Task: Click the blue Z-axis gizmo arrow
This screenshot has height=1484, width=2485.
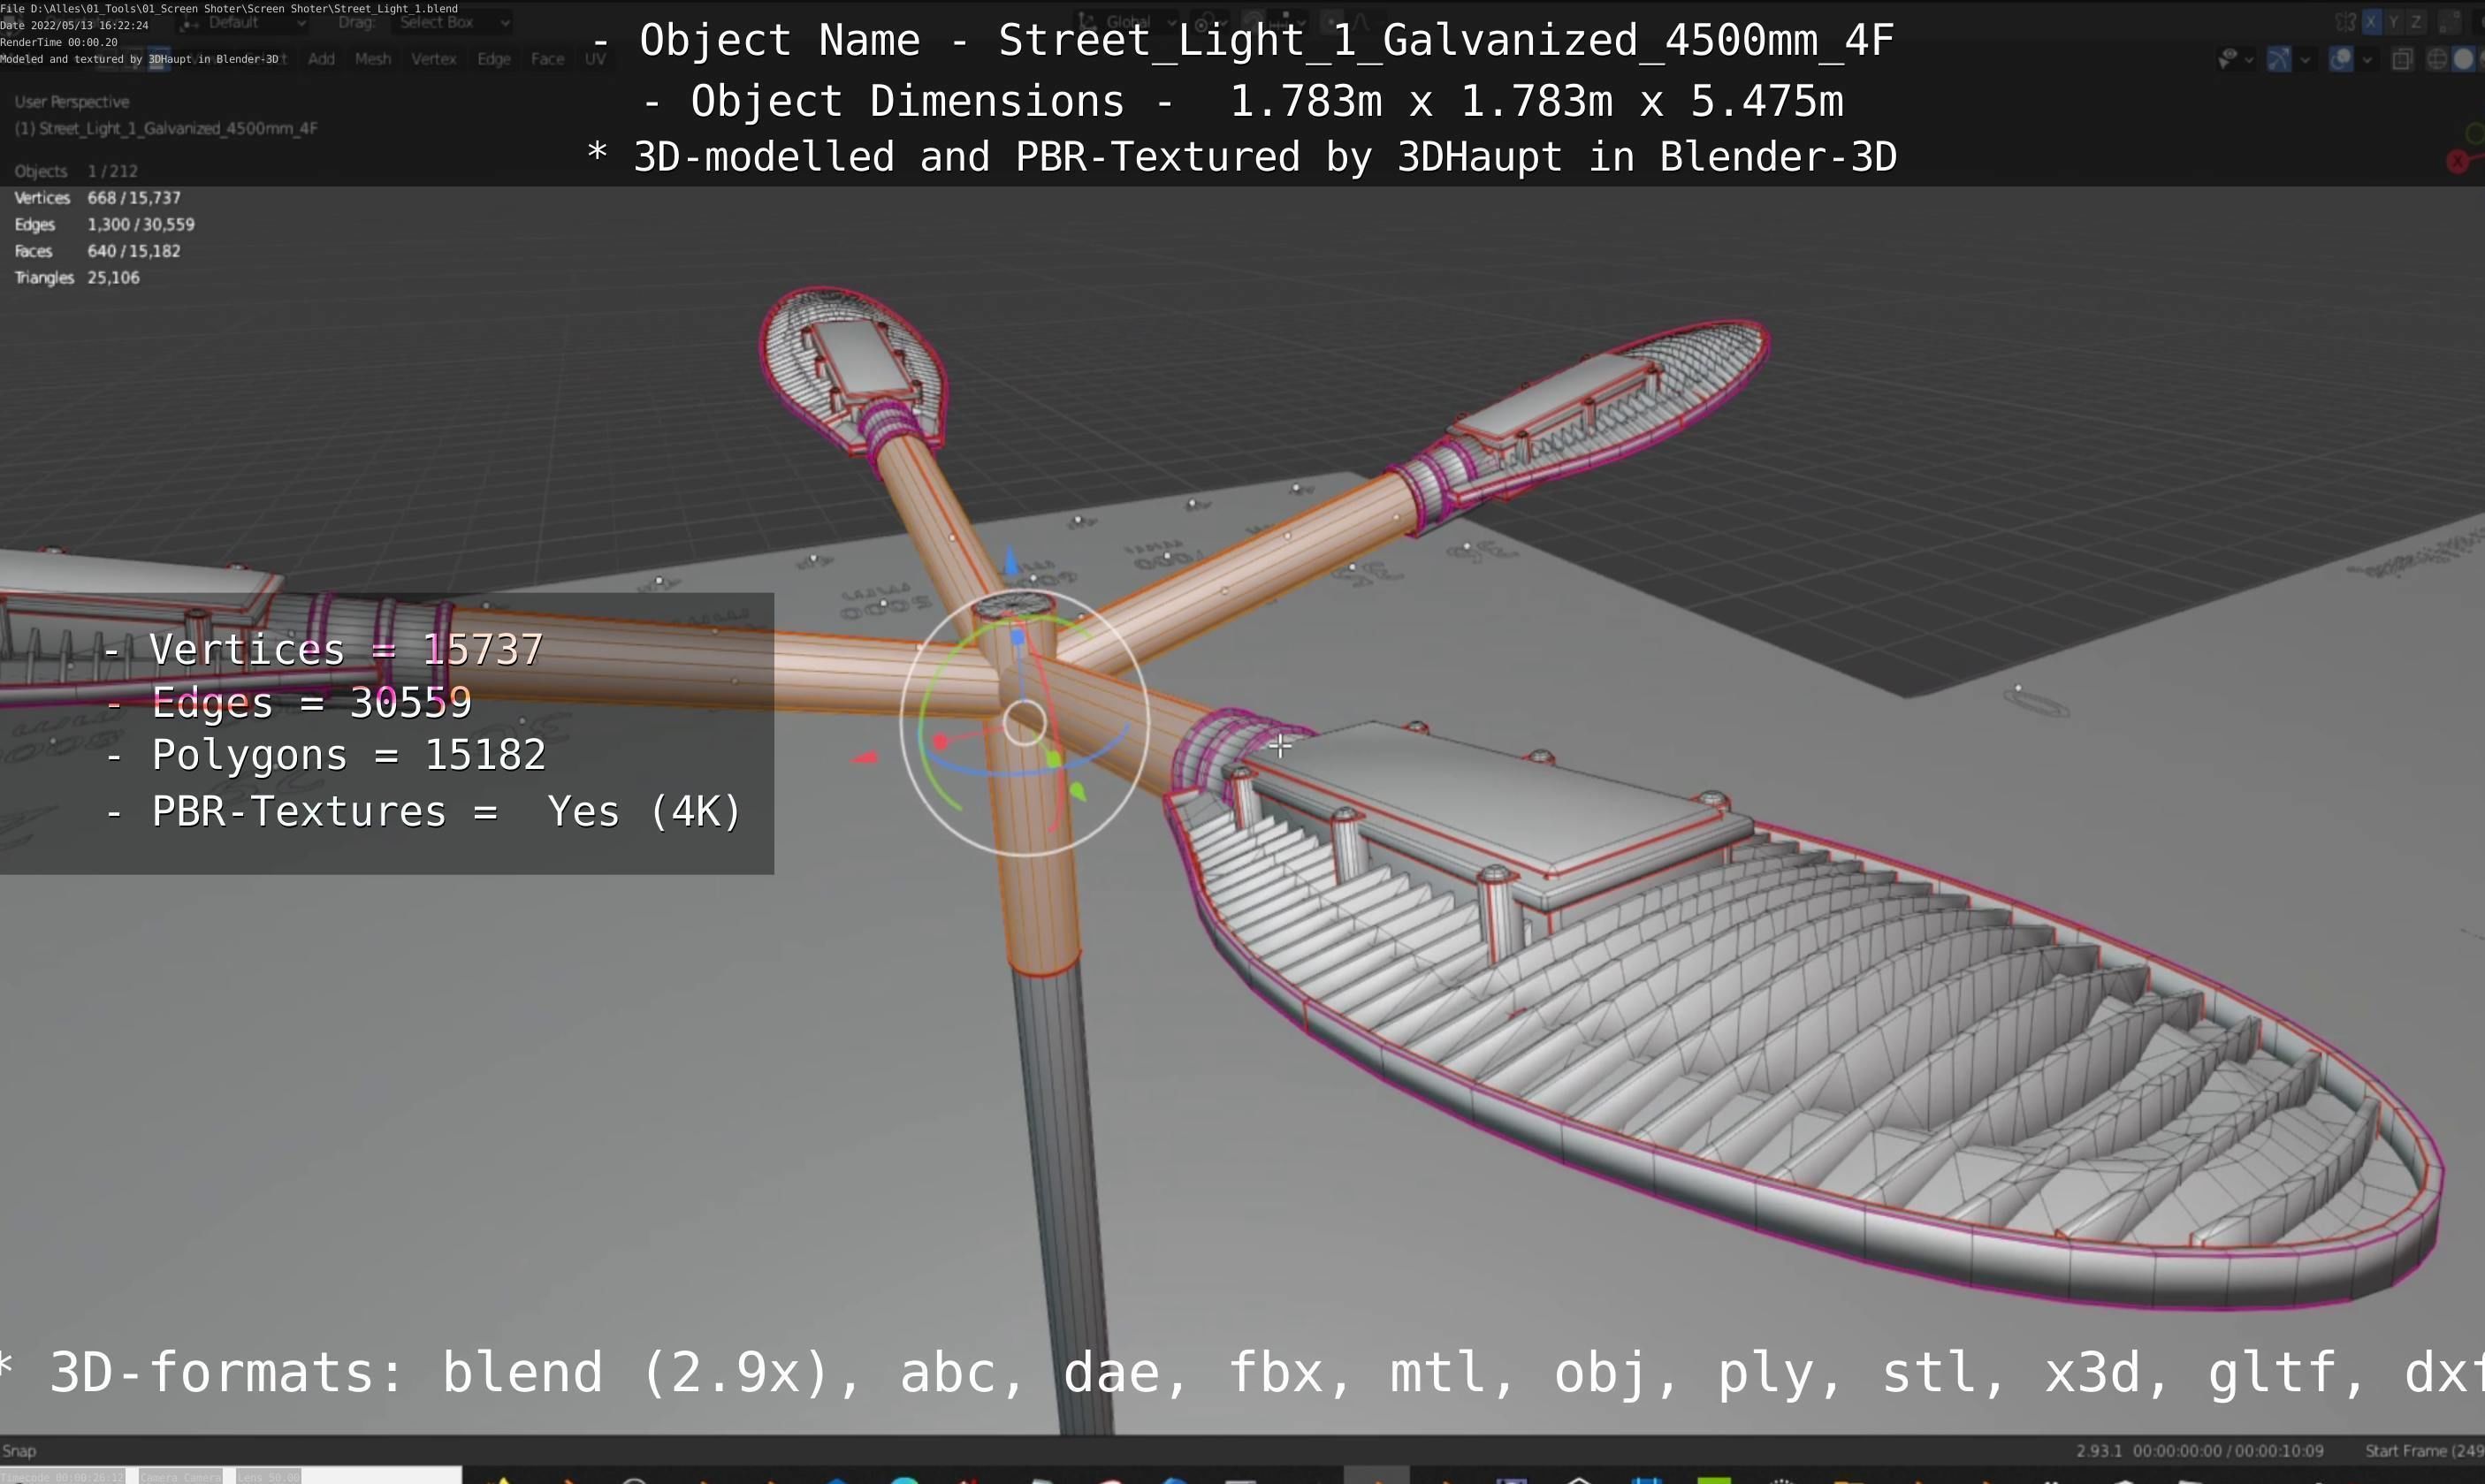Action: (1011, 562)
